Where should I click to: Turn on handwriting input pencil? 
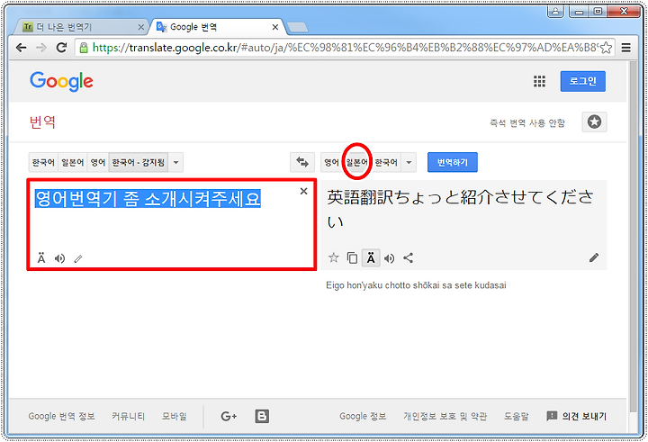click(78, 259)
